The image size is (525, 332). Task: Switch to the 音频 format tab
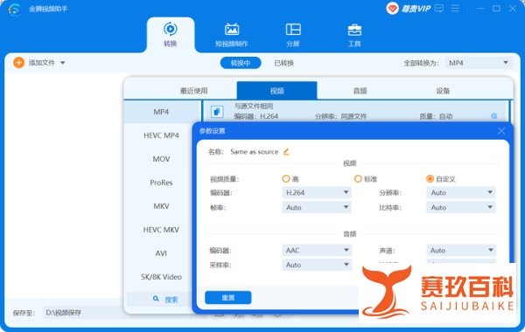click(360, 91)
